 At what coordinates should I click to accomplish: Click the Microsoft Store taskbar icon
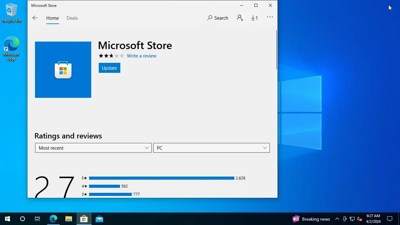click(x=84, y=219)
